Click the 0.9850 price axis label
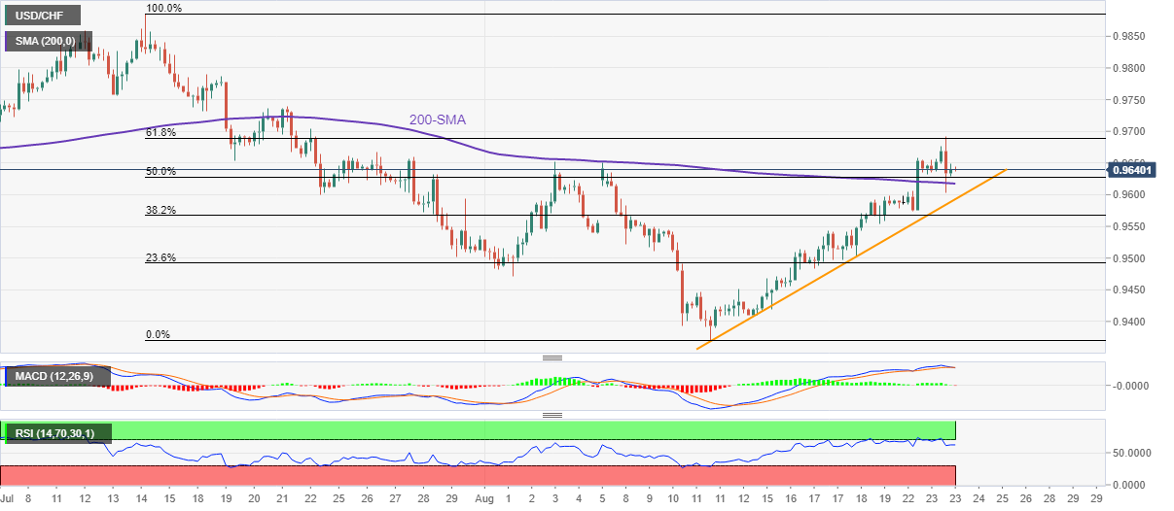 pos(1129,37)
